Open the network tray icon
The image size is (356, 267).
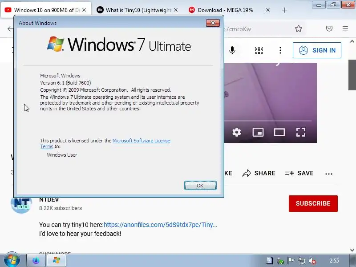click(302, 261)
